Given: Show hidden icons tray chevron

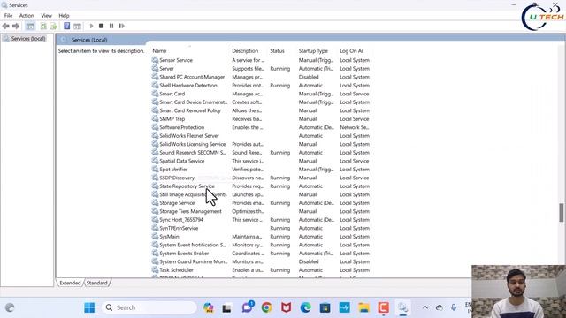Looking at the screenshot, I should click(425, 307).
